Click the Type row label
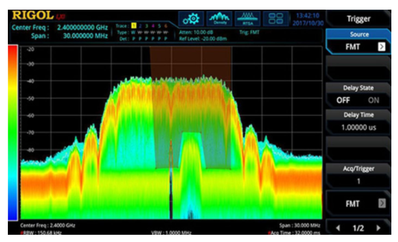Viewport: 398px width, 242px height. (x=122, y=33)
